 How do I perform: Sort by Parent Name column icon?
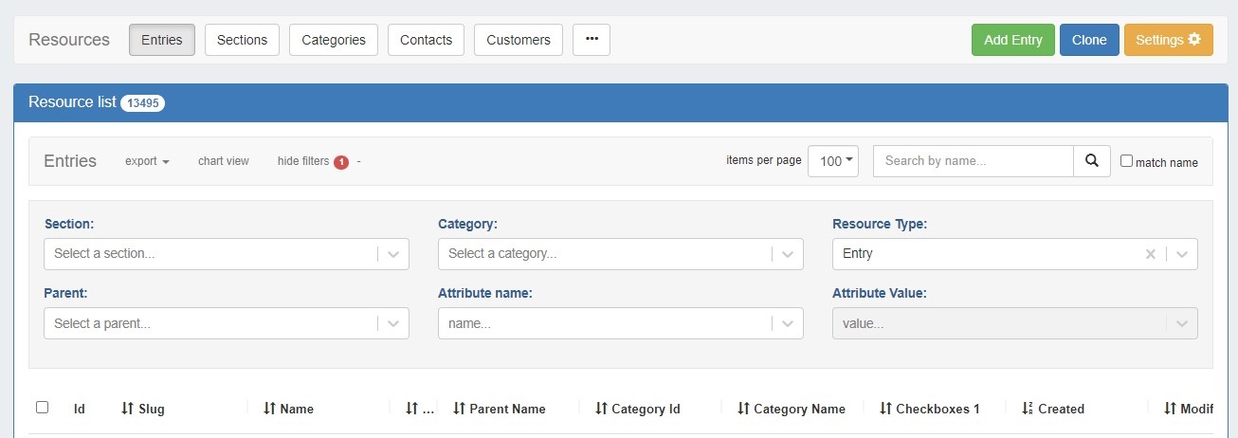click(459, 409)
